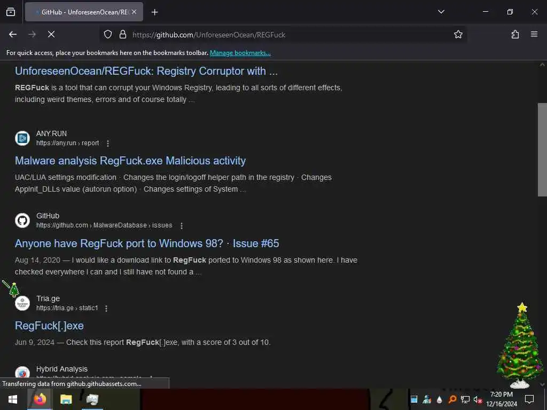Switch to Firefox in taskbar
Viewport: 547px width, 410px height.
(x=40, y=399)
